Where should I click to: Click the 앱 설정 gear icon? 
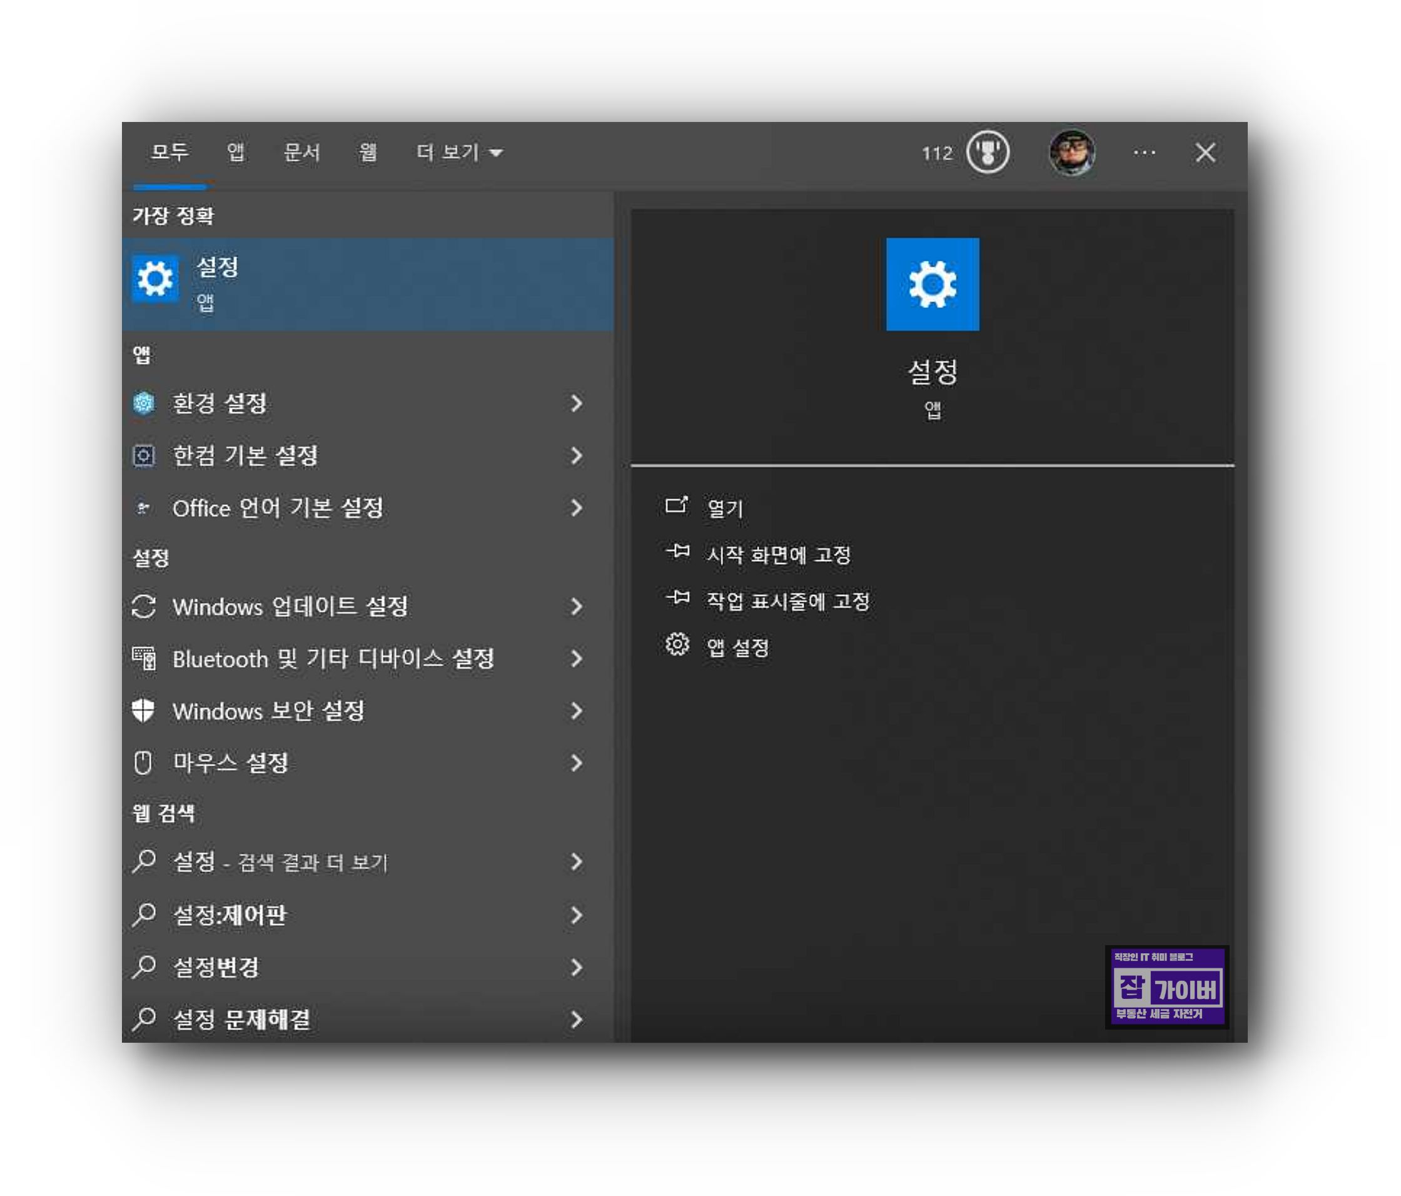[677, 646]
